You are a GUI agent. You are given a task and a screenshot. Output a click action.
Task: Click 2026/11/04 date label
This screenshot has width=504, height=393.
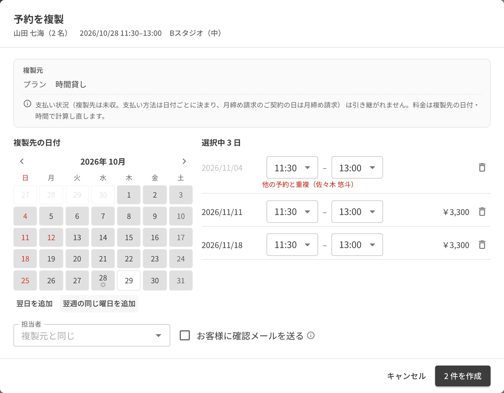(222, 168)
